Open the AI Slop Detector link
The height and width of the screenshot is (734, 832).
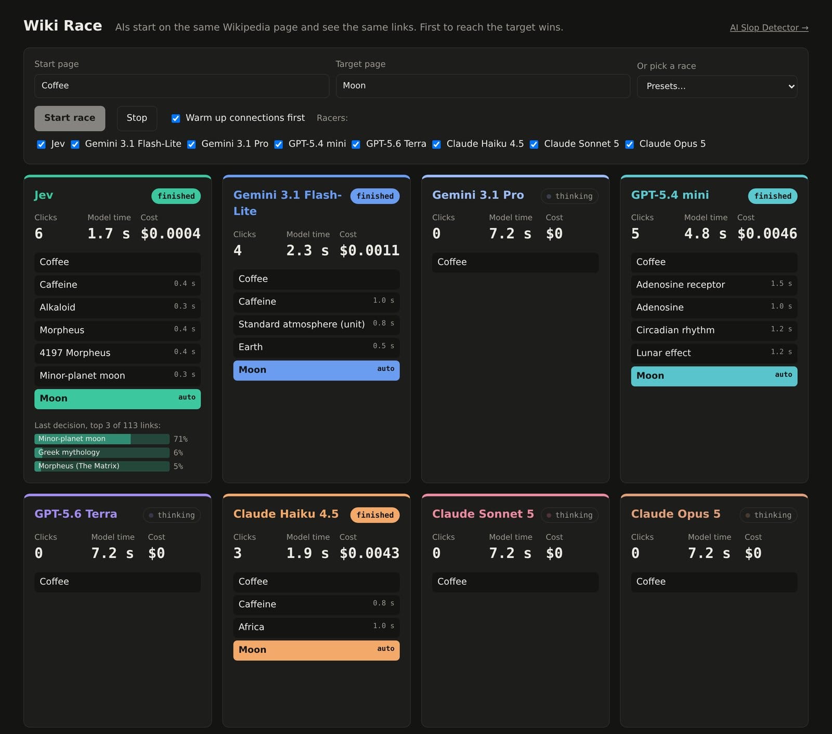(769, 28)
